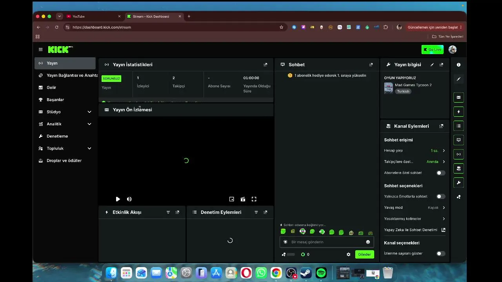502x282 pixels.
Task: Pop out the Yayın İstatistikleri panel
Action: pos(266,65)
